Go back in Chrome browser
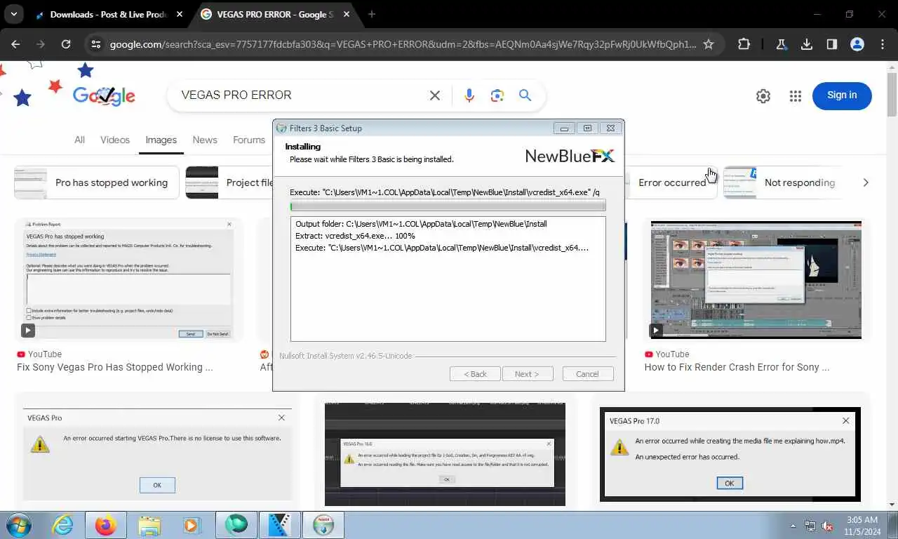 pos(15,44)
